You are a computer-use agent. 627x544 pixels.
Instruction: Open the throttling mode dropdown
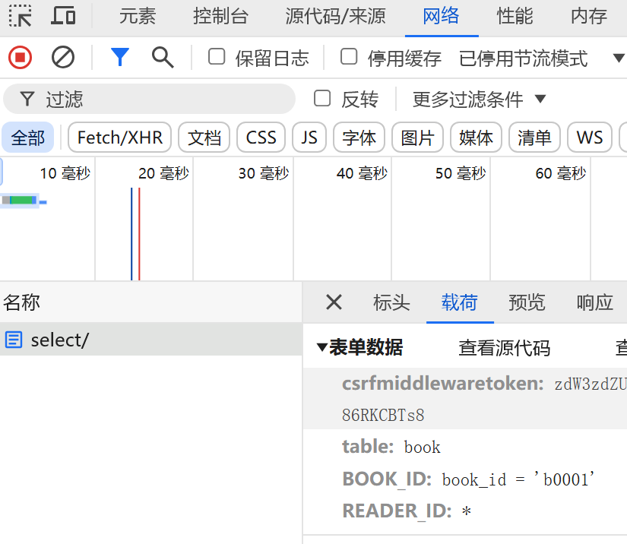(617, 58)
